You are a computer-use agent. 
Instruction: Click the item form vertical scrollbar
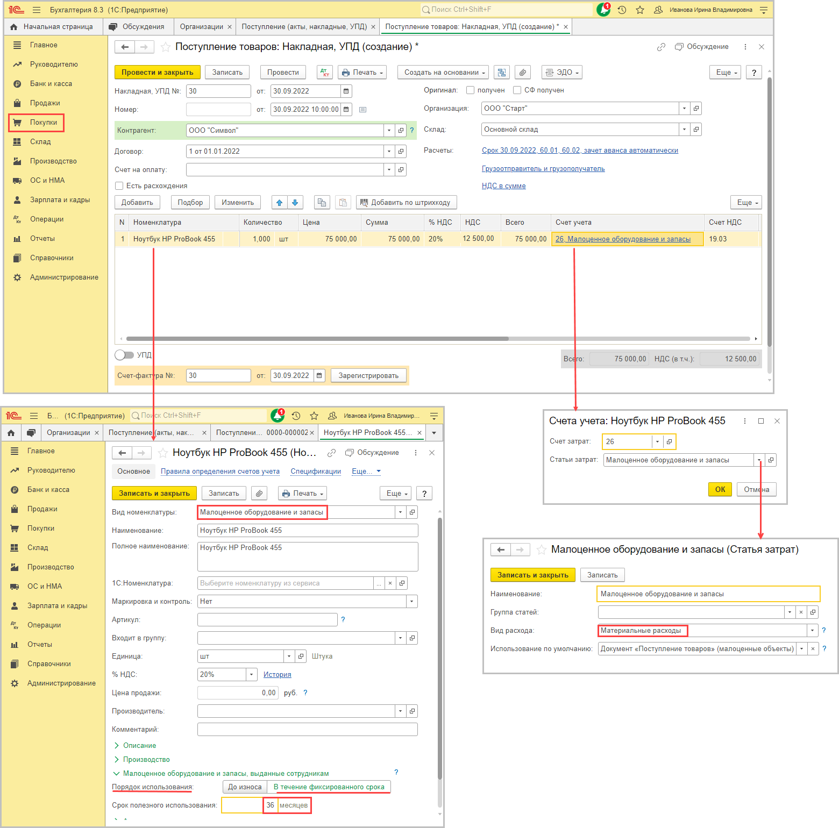[x=439, y=648]
